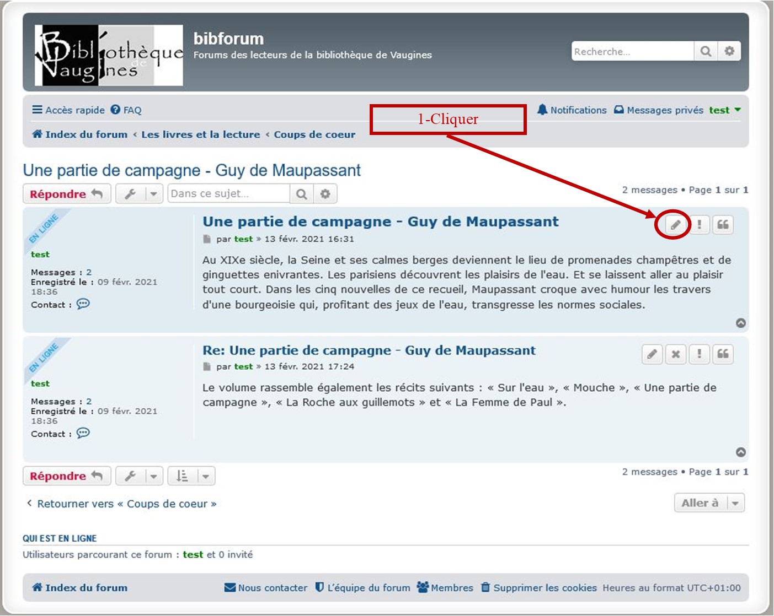Quote the reply post beginning with Re:
774x616 pixels.
[x=723, y=354]
